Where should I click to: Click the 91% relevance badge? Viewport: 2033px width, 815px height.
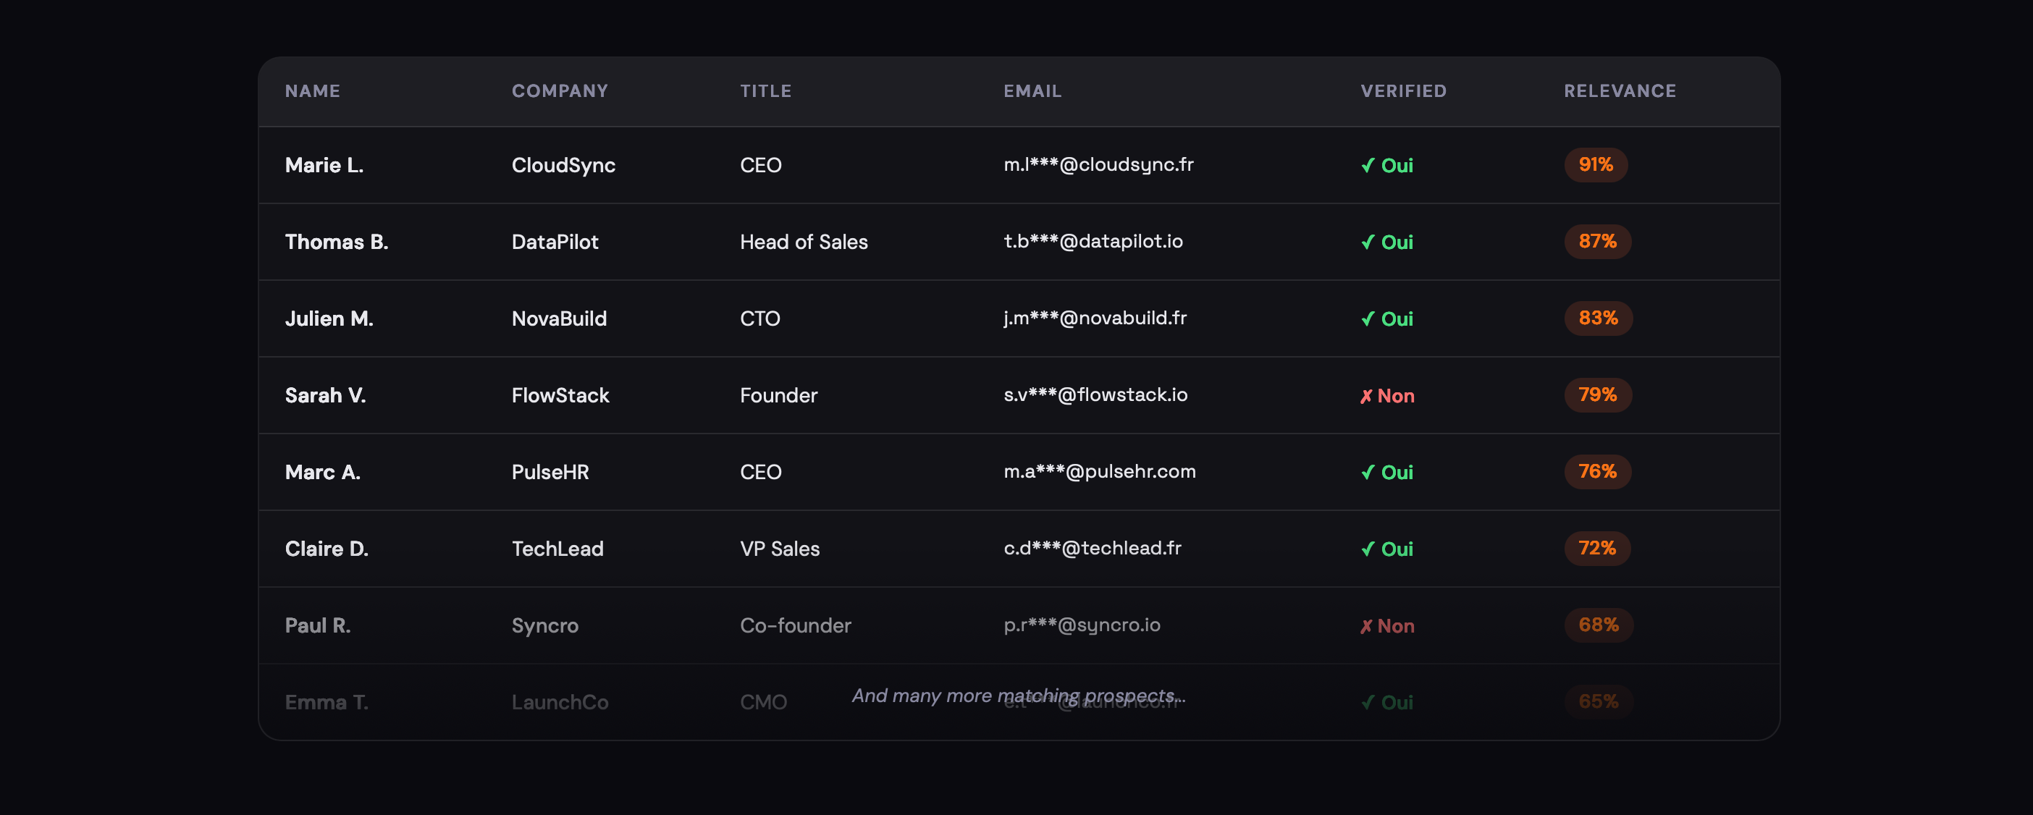(x=1596, y=164)
